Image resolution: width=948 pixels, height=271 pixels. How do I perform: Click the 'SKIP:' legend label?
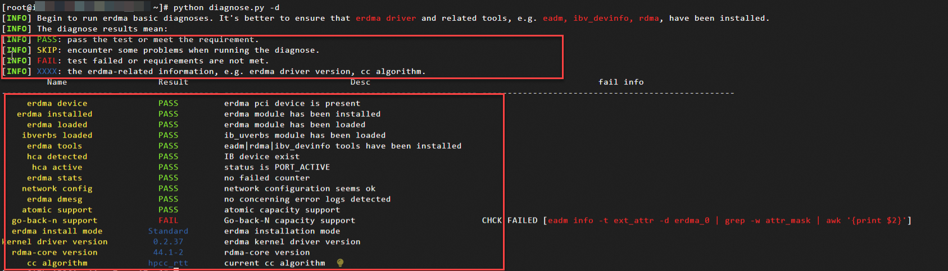tap(49, 50)
